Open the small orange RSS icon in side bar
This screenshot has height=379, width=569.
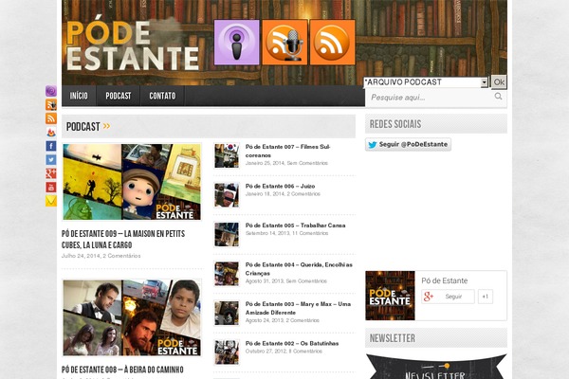tap(51, 118)
